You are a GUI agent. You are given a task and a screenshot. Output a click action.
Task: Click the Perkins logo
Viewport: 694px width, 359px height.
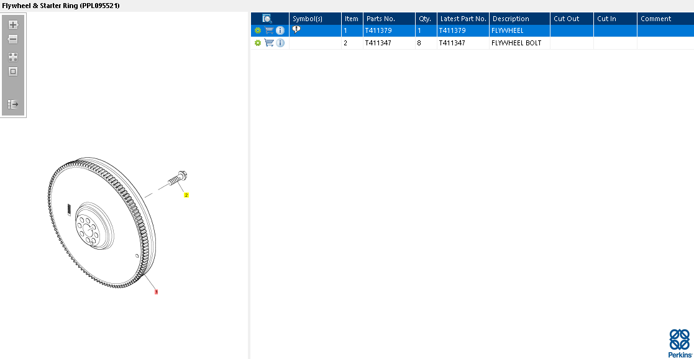[679, 343]
